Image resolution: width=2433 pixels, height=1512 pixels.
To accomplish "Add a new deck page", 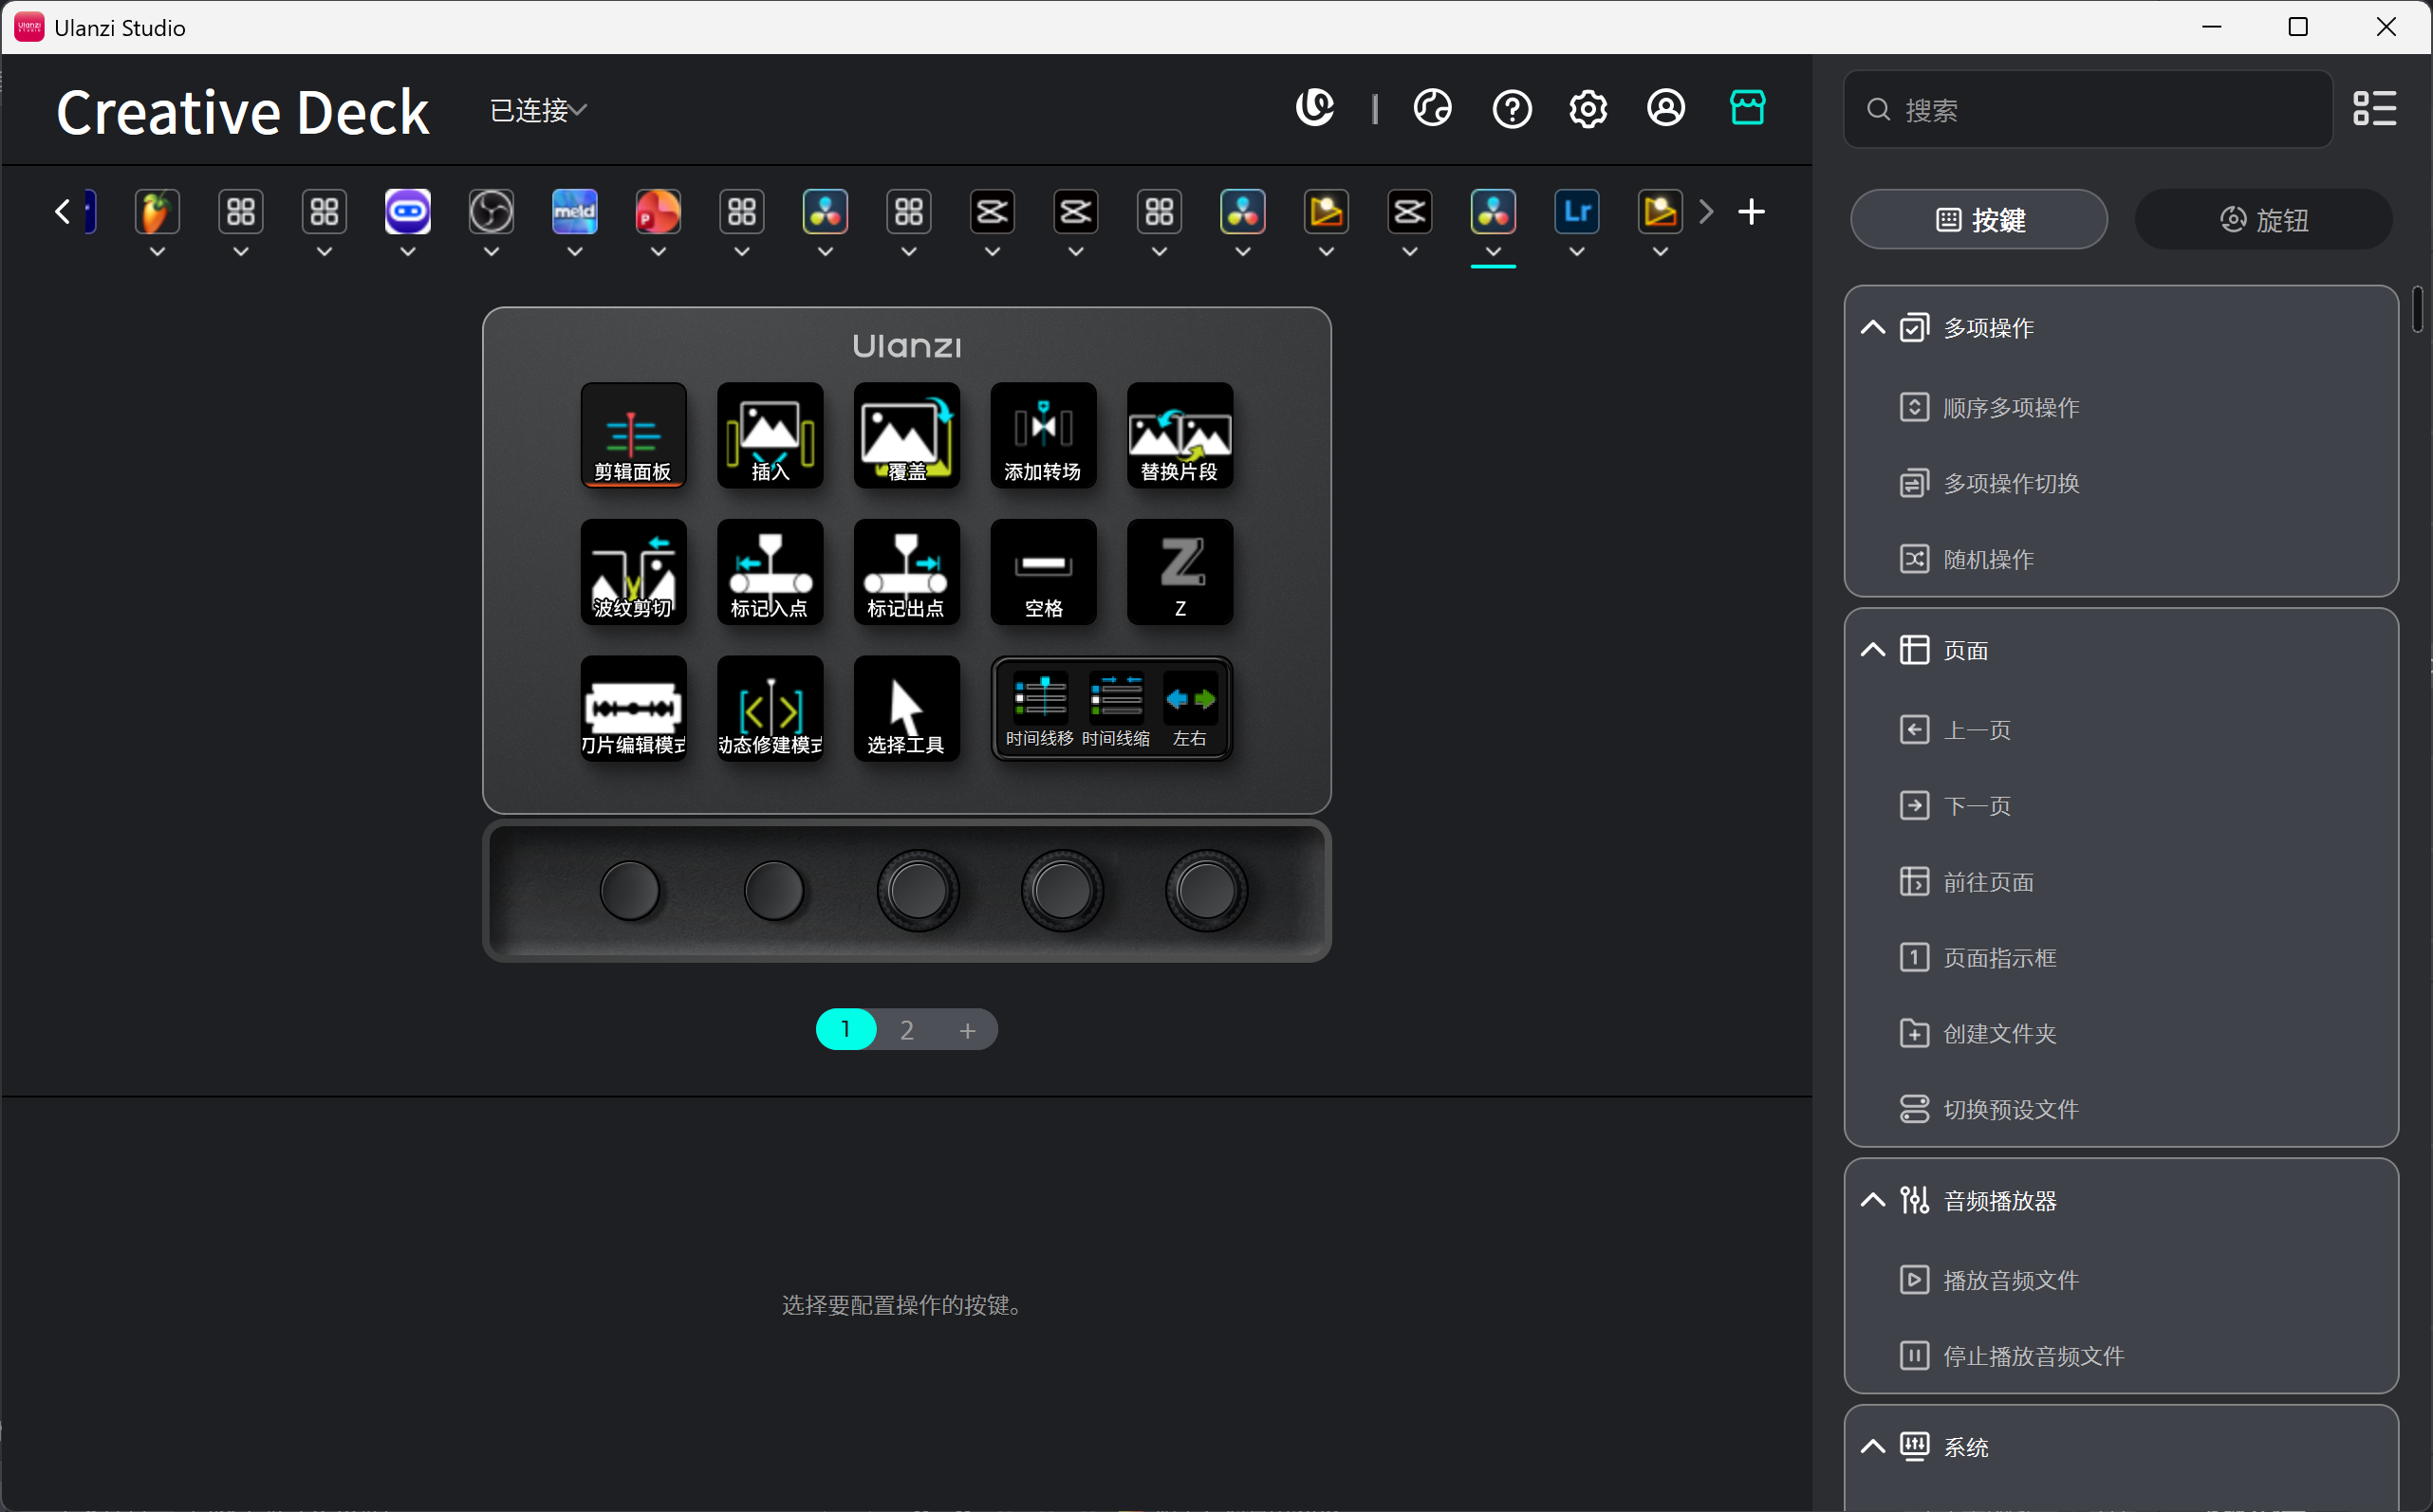I will click(x=967, y=1030).
